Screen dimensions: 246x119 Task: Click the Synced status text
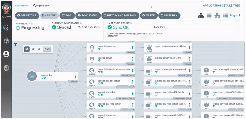[64, 27]
